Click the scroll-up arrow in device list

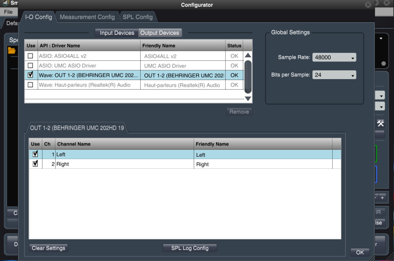tap(248, 55)
